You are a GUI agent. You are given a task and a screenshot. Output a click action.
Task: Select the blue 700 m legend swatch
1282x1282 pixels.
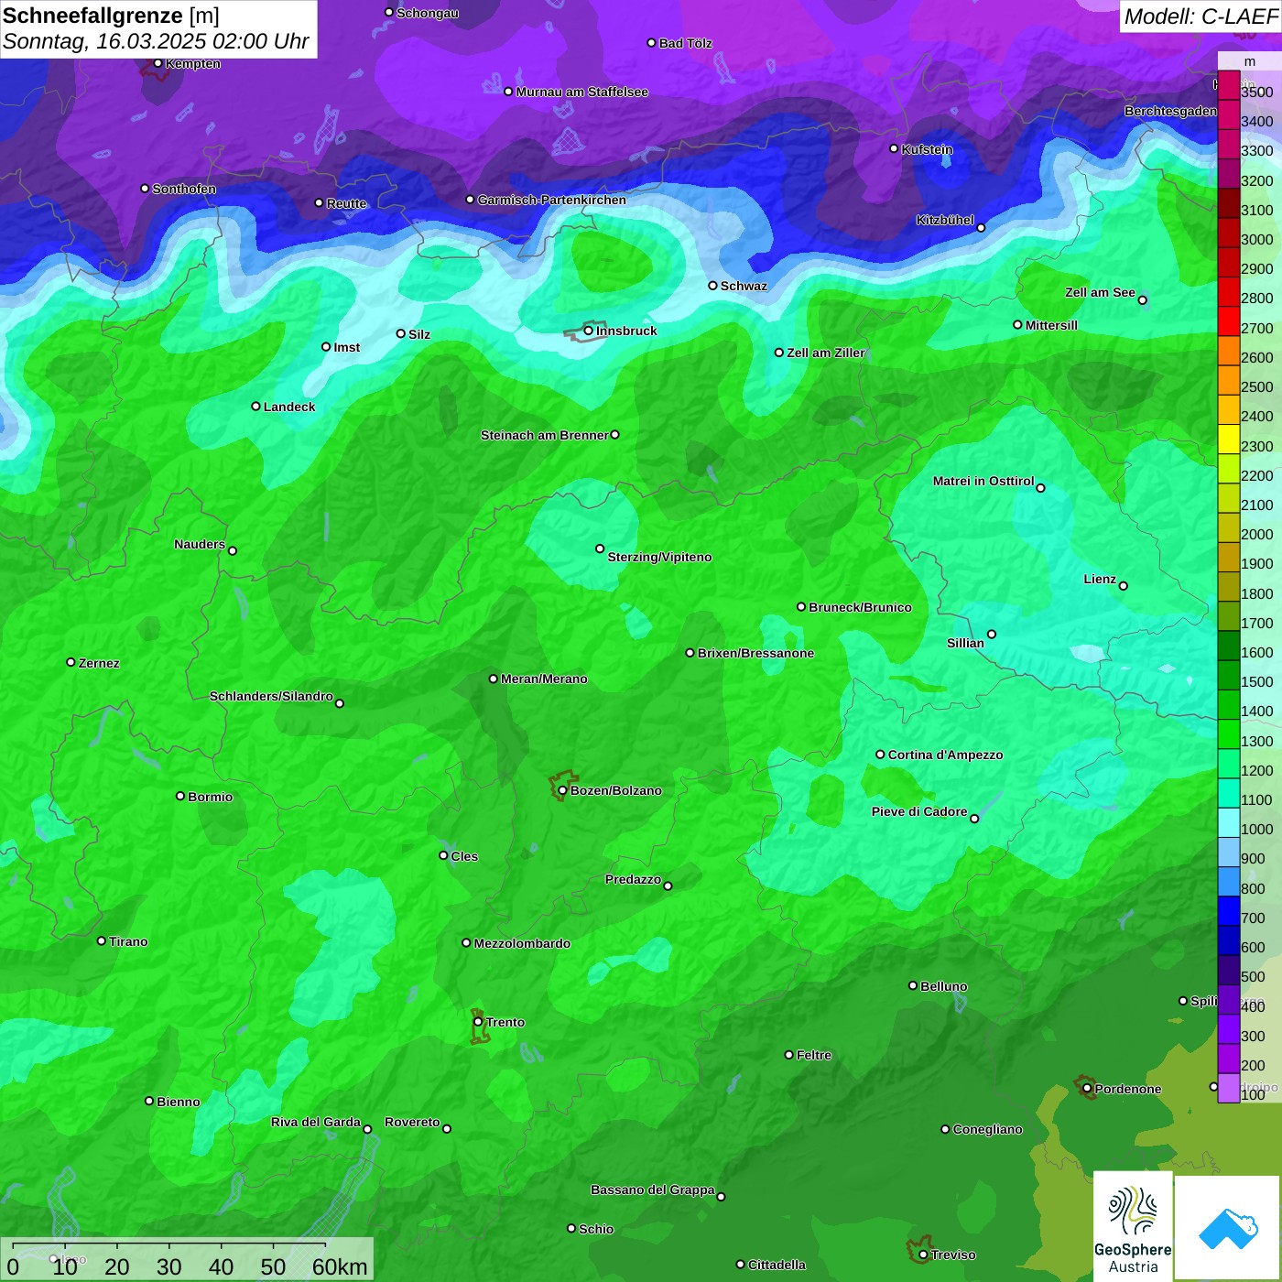1228,911
